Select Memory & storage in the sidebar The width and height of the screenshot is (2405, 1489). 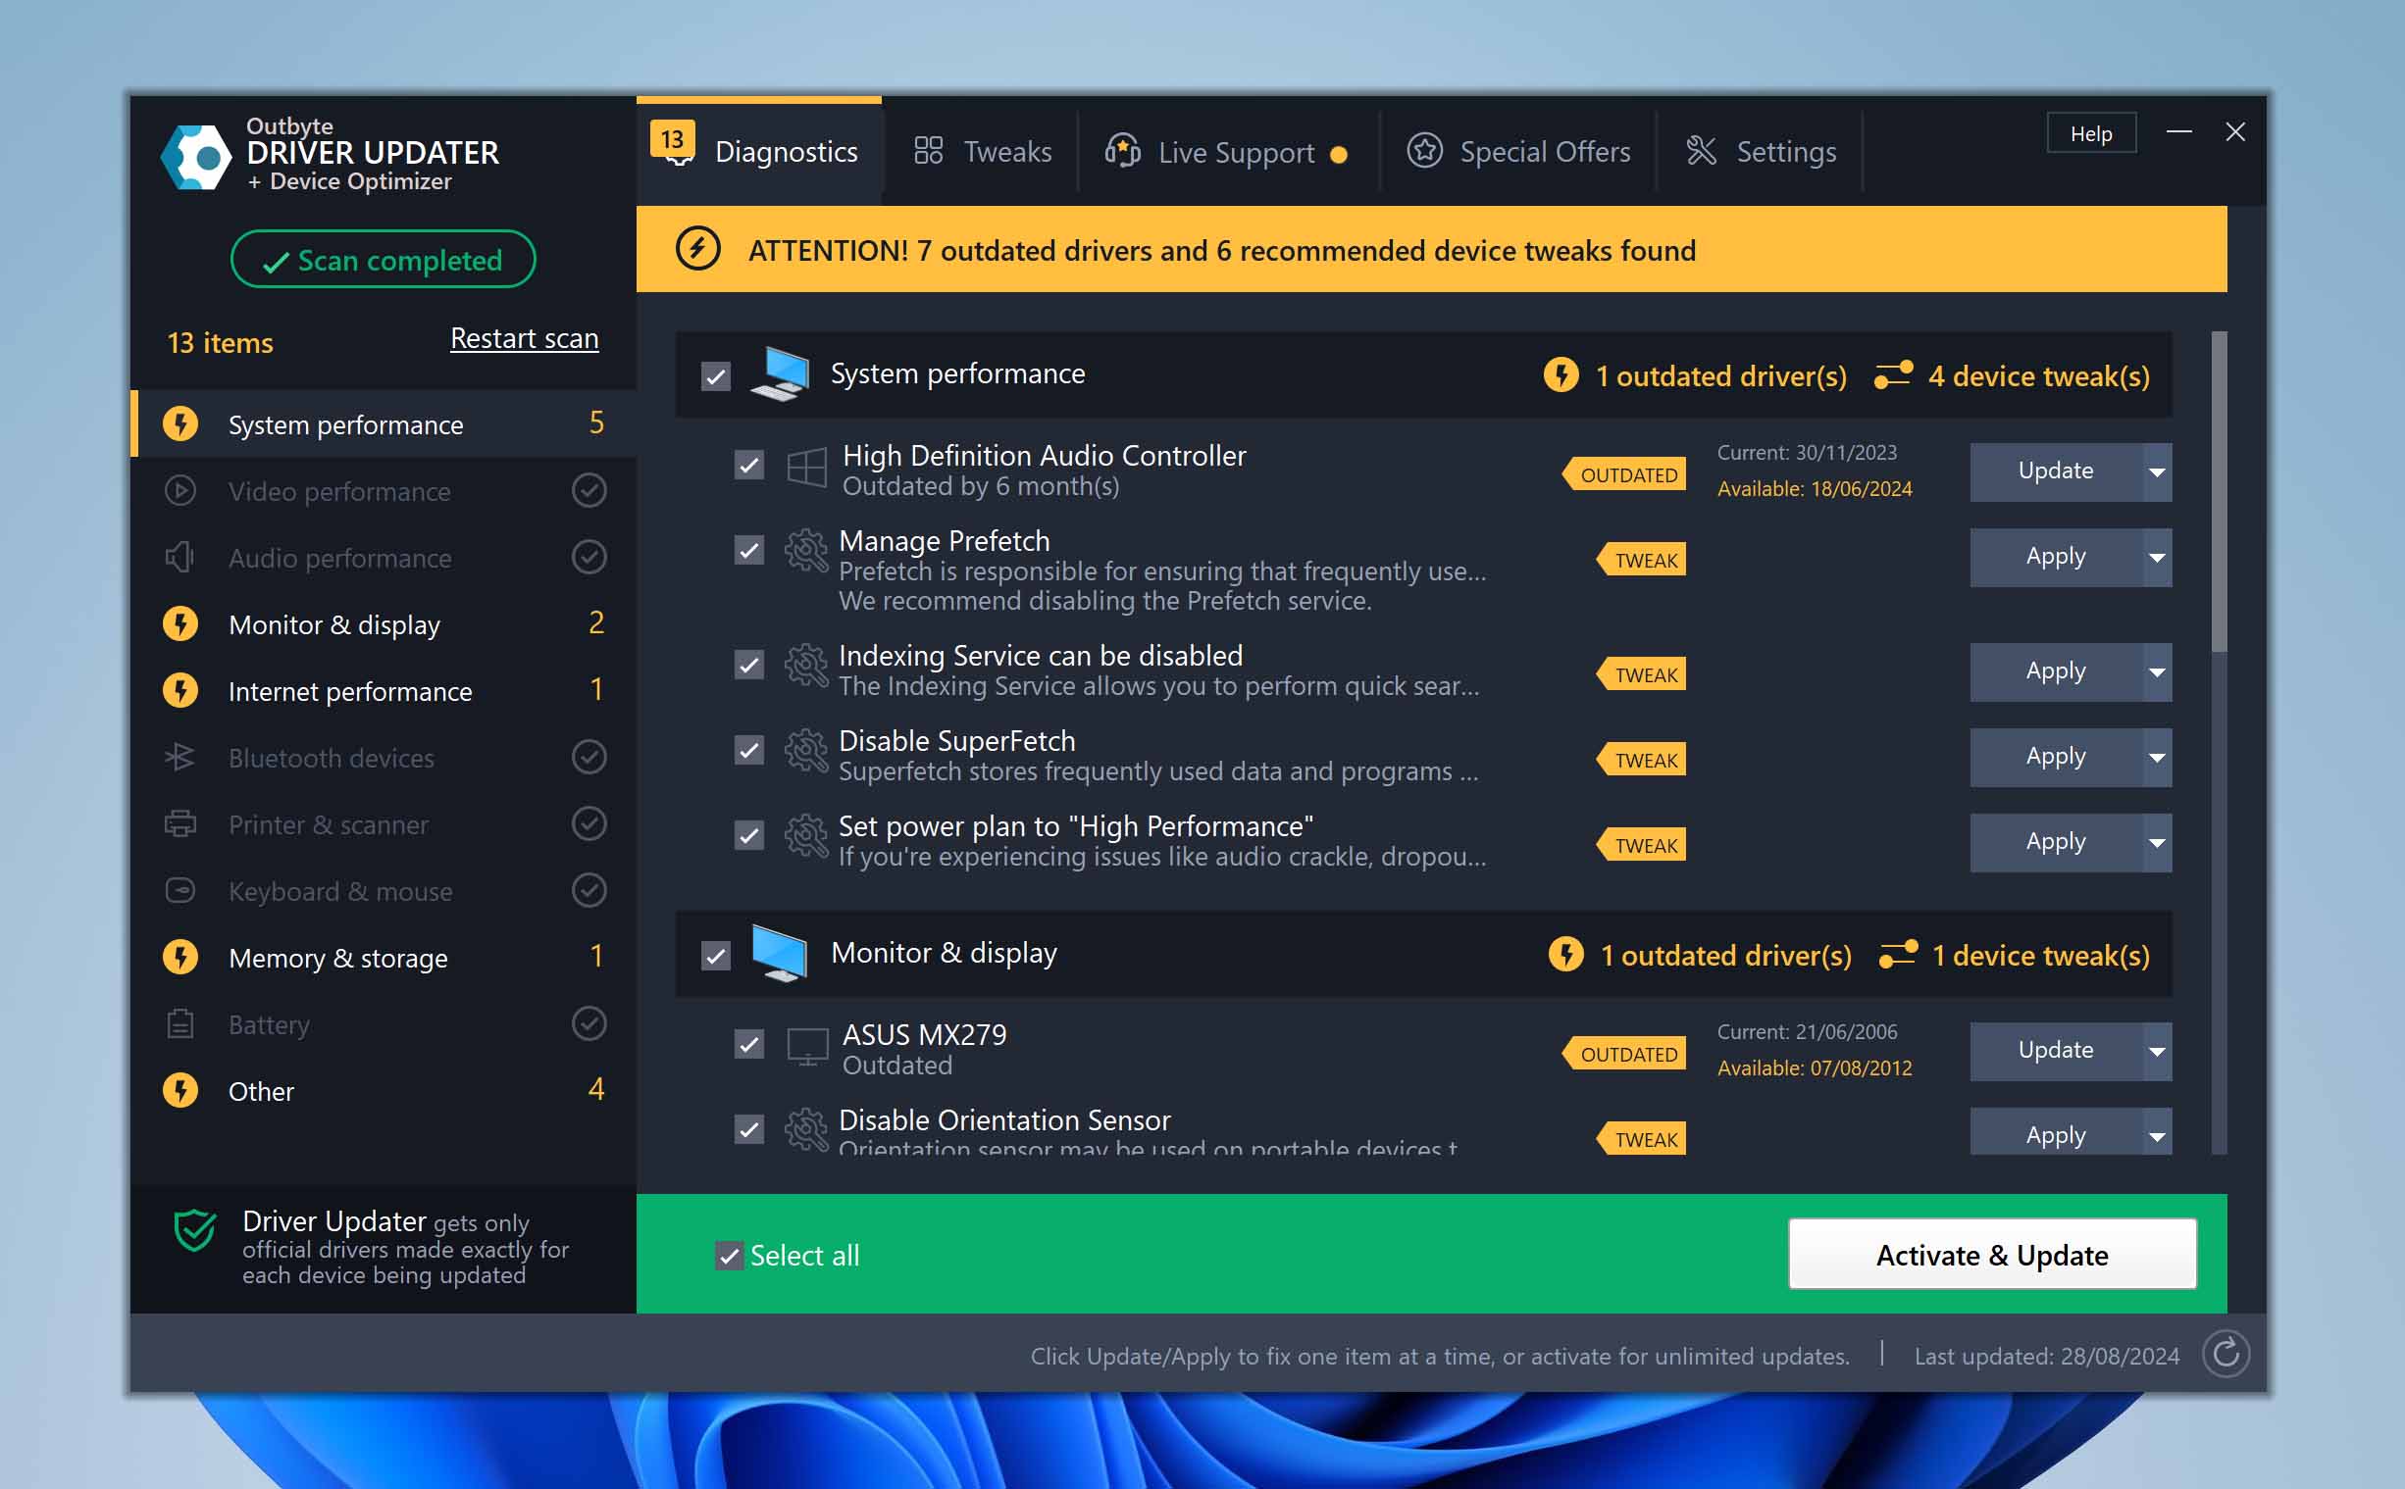click(x=384, y=957)
